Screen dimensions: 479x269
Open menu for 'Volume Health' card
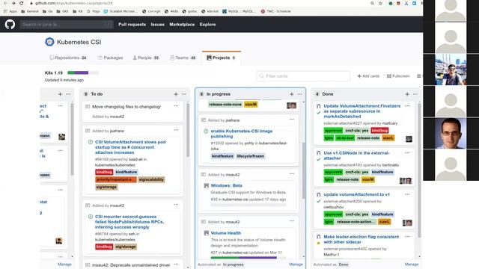(x=292, y=221)
